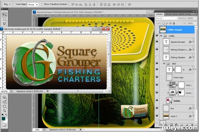This screenshot has width=199, height=132.
Task: Collapse the LABEL group triangle
Action: (161, 36)
